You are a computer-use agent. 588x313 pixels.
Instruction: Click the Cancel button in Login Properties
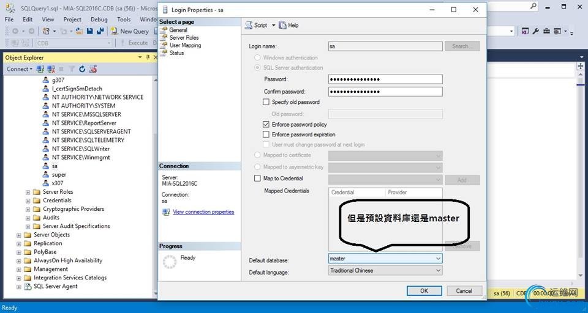click(464, 291)
